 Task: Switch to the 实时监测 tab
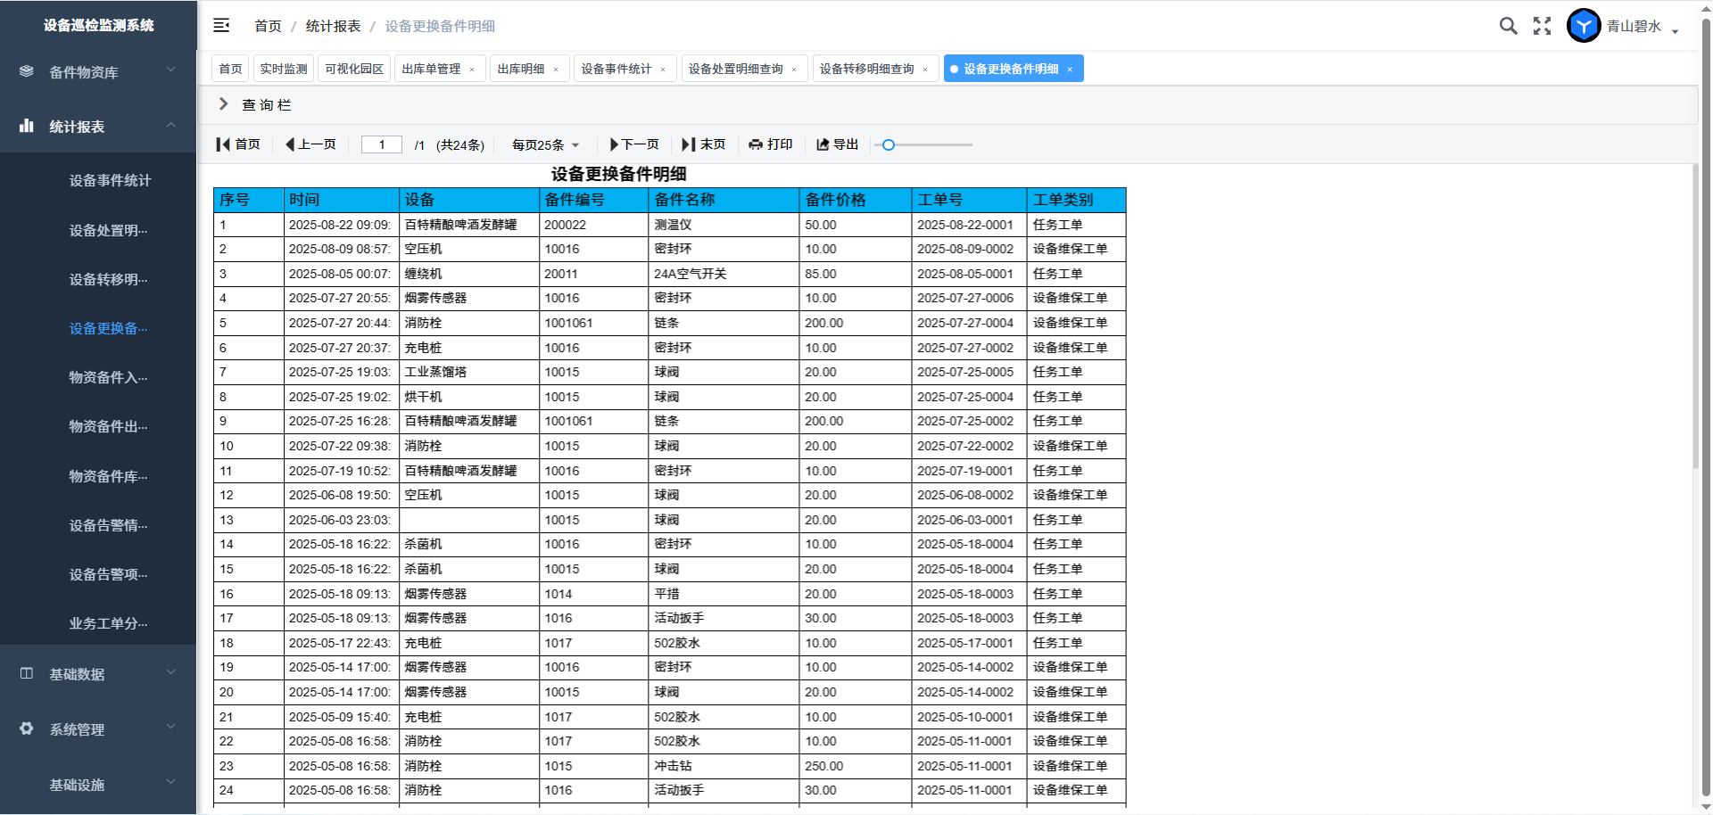click(284, 69)
